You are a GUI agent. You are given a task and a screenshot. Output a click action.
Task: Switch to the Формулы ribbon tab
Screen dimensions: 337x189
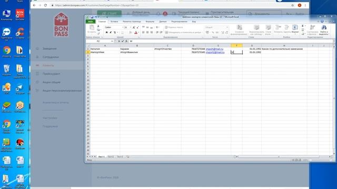pos(150,22)
